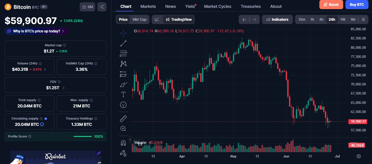Set the interval to 4h
The width and height of the screenshot is (372, 164).
point(321,19)
